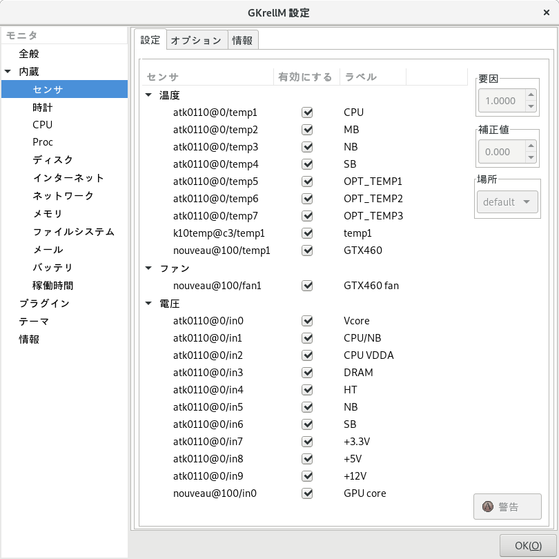
Task: Increase the 要因 spinner value
Action: pos(531,95)
